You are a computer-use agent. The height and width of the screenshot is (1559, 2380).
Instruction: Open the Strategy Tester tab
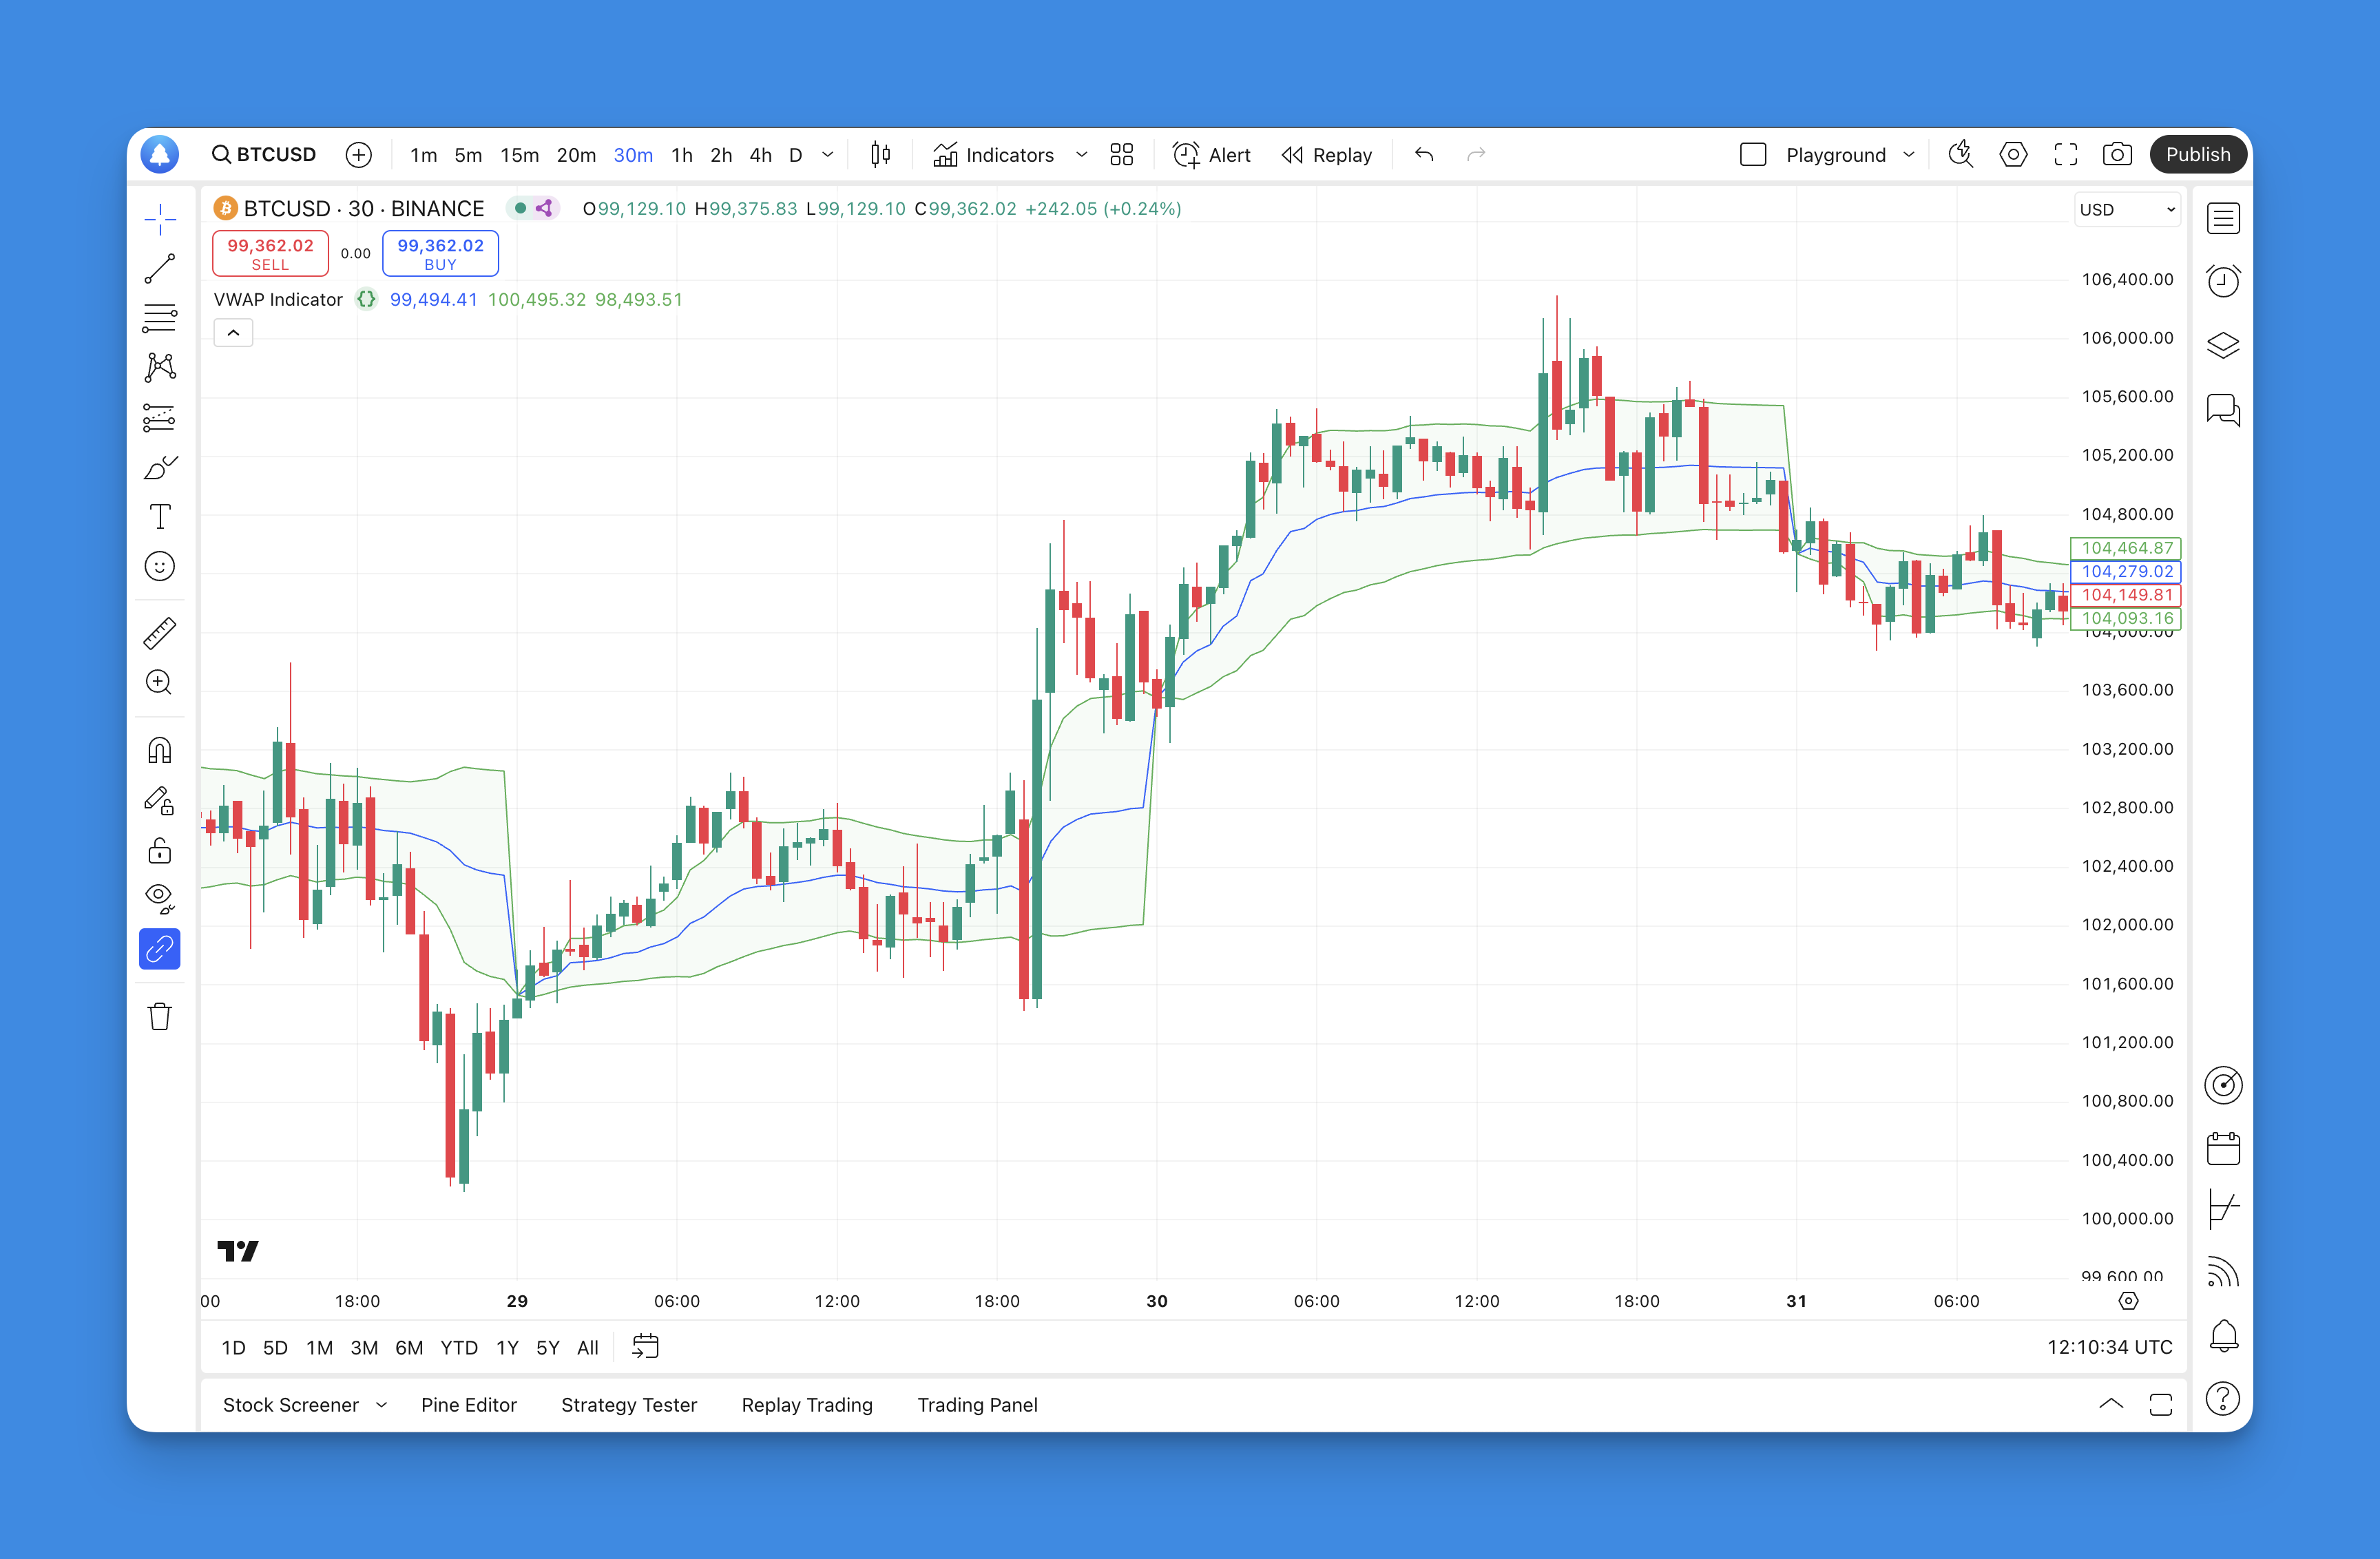point(629,1405)
